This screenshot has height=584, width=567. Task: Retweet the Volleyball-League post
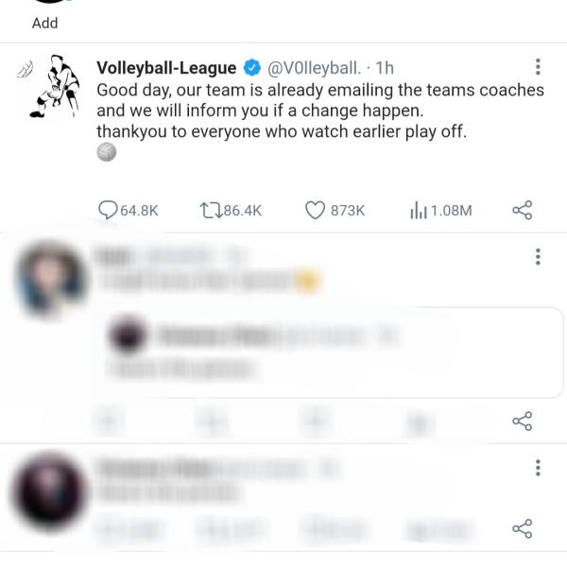(x=231, y=211)
